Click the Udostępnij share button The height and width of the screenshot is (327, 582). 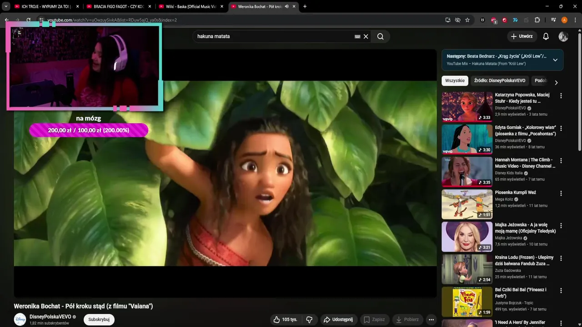pyautogui.click(x=339, y=320)
